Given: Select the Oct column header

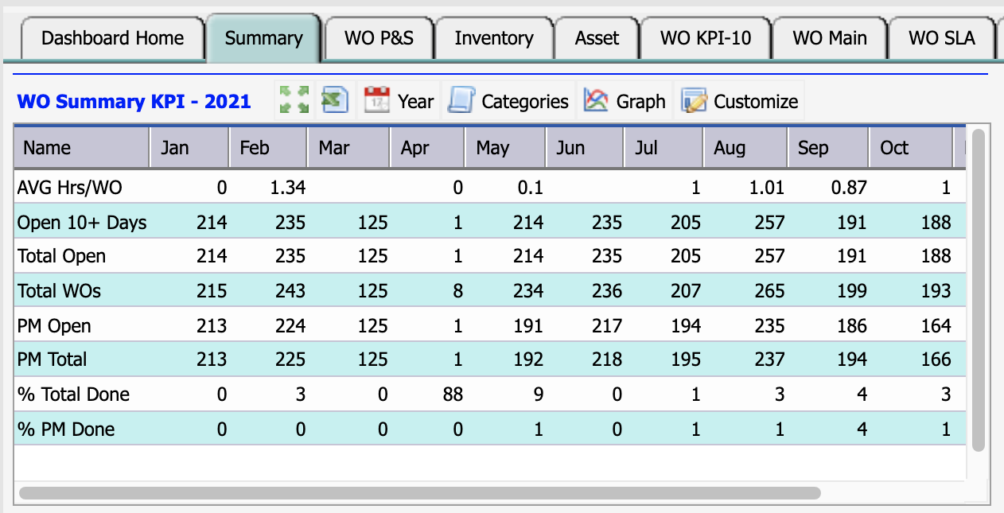Looking at the screenshot, I should point(911,148).
